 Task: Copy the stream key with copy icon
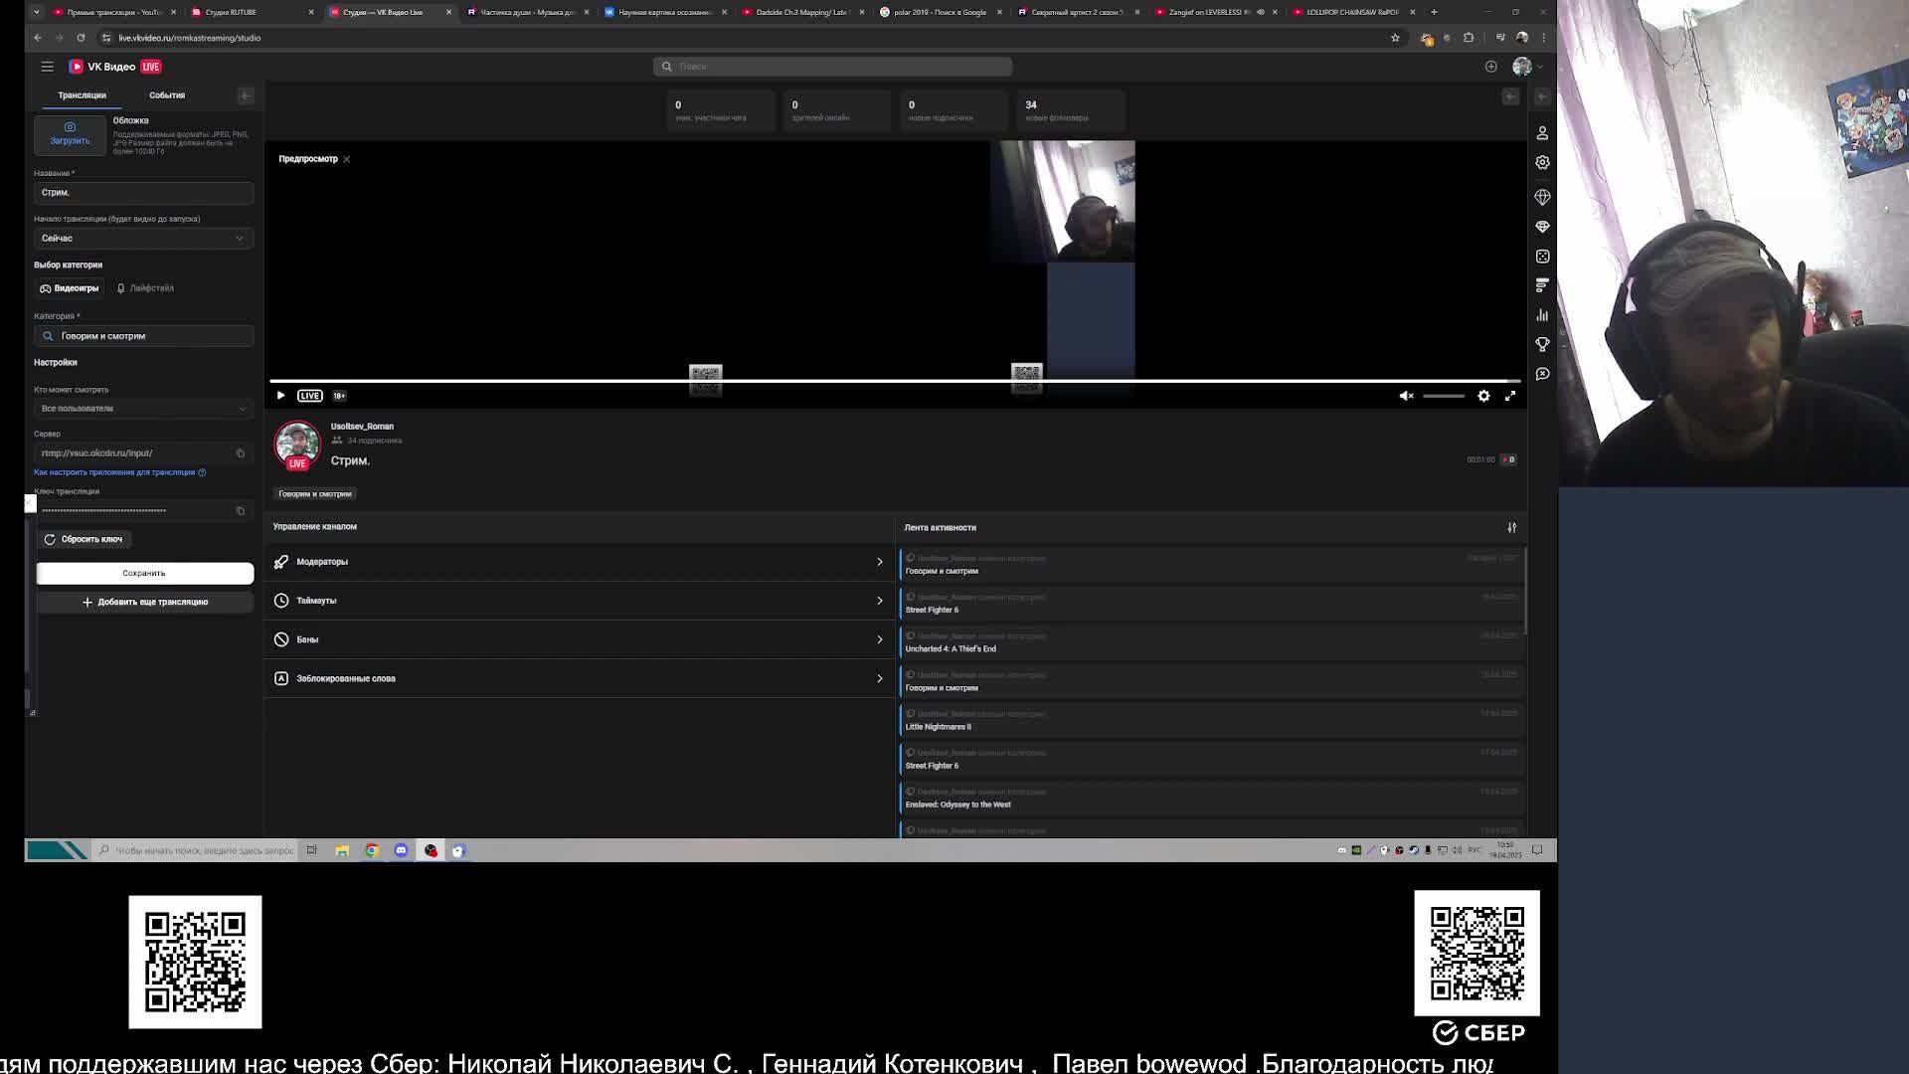(x=240, y=511)
